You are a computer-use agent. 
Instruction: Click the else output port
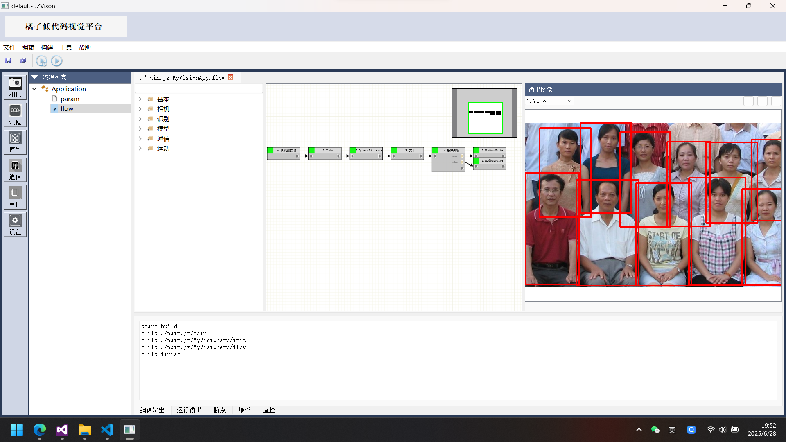coord(462,162)
